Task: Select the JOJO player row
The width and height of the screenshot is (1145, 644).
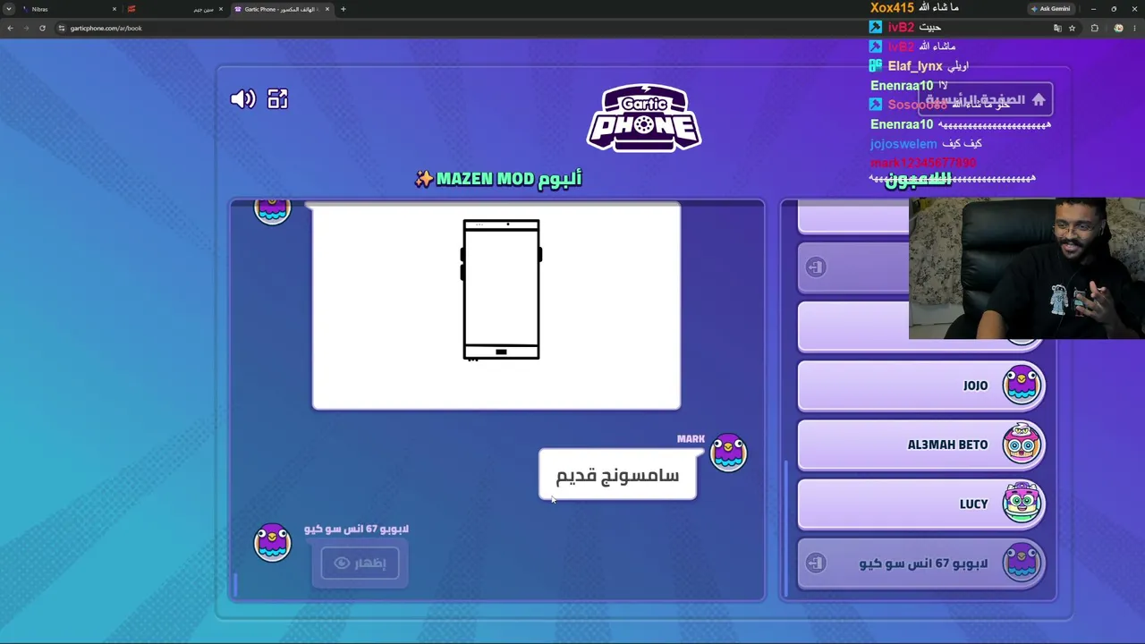Action: [921, 386]
